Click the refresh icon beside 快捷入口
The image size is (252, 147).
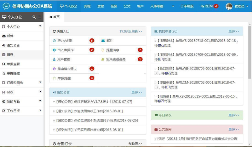tap(54, 31)
